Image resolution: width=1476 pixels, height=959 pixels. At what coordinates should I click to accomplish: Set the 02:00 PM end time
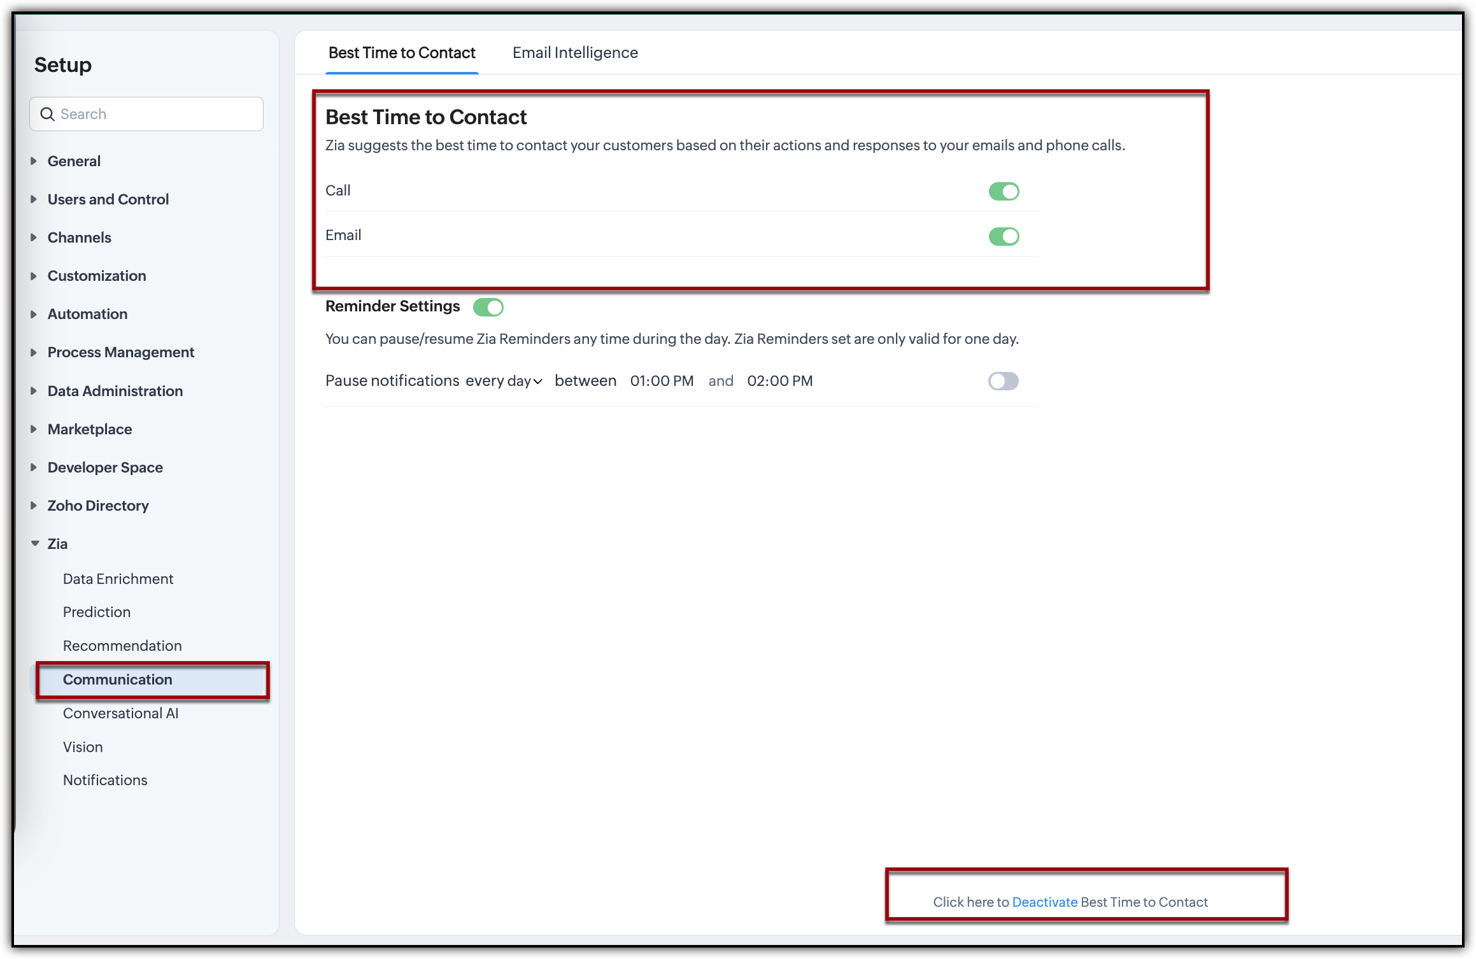[x=779, y=381]
